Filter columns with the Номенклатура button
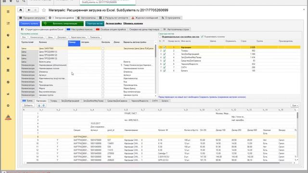The width and height of the screenshot is (308, 173). point(37,37)
